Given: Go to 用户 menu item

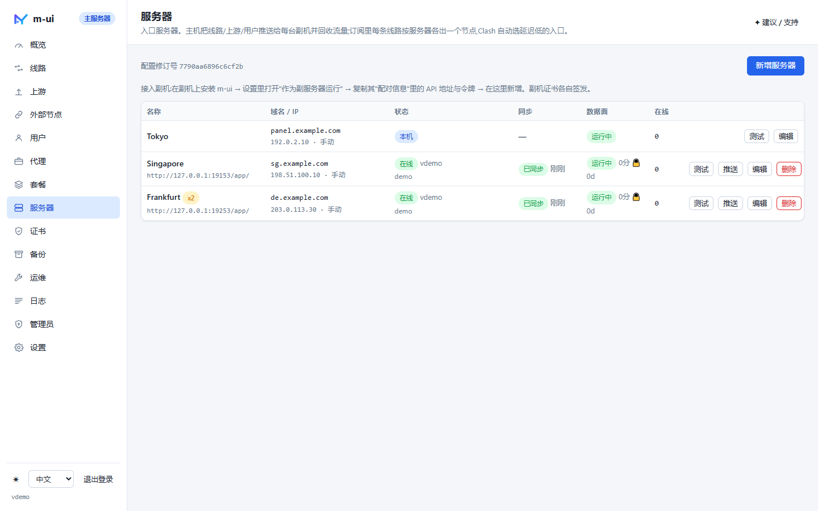Looking at the screenshot, I should point(63,138).
